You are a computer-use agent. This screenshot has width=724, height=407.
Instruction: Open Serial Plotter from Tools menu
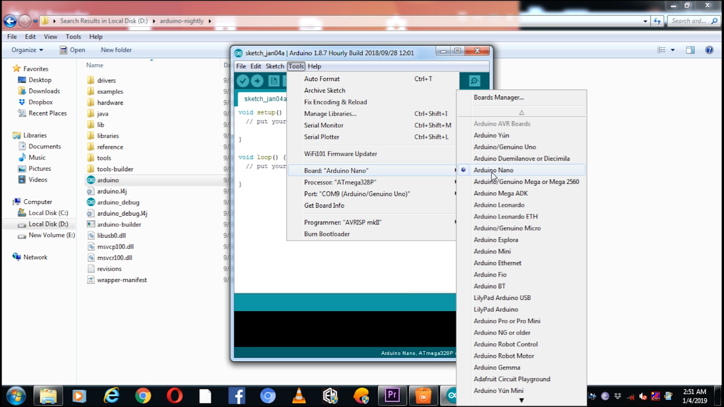372,137
